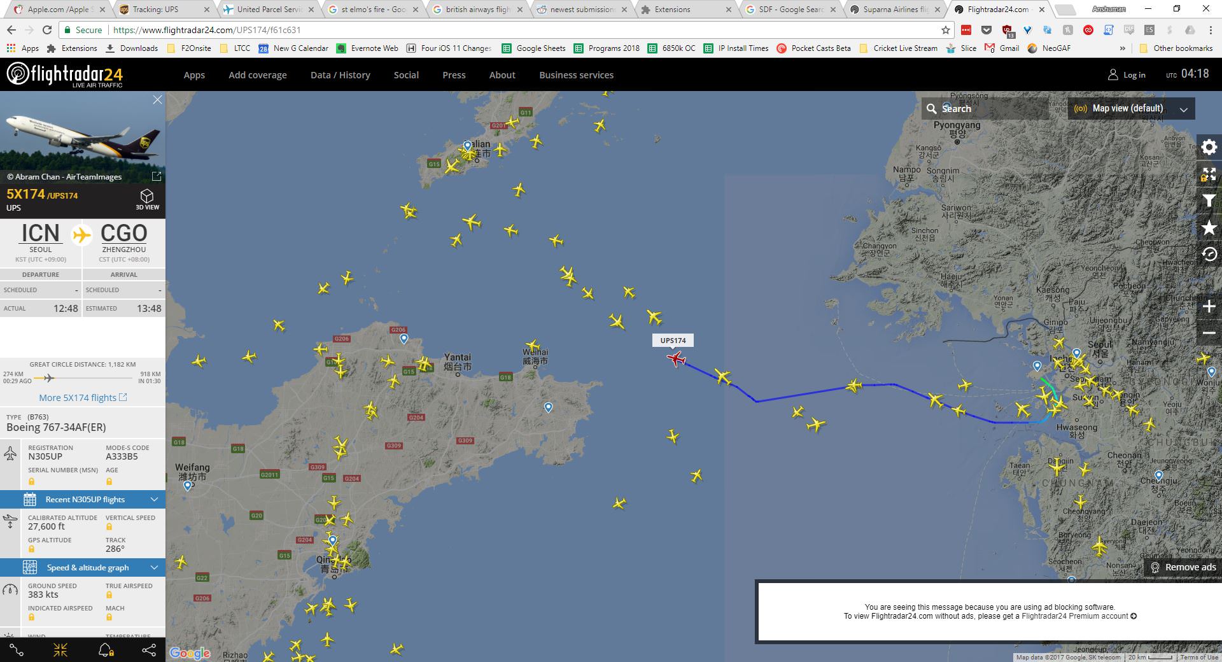
Task: Share this flight
Action: click(x=149, y=650)
